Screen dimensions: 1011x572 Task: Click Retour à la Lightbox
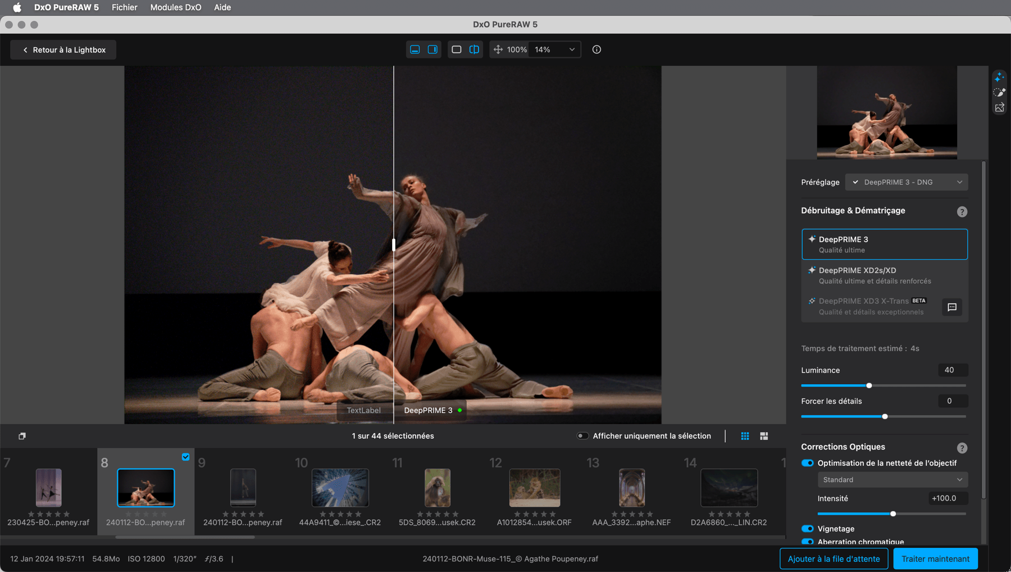pyautogui.click(x=63, y=49)
